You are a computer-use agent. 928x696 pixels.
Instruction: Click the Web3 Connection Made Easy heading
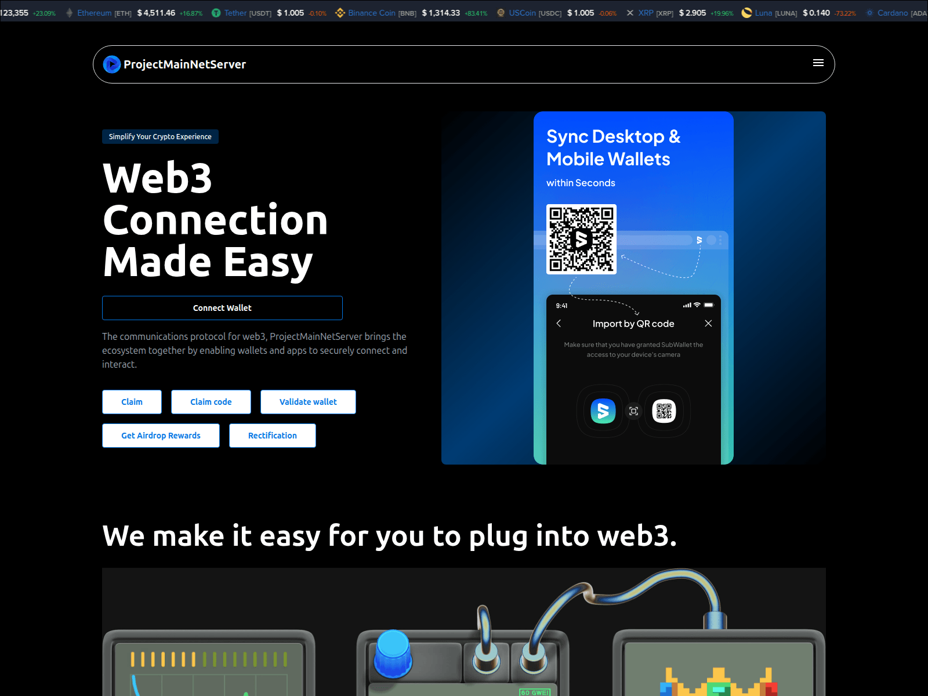tap(215, 220)
